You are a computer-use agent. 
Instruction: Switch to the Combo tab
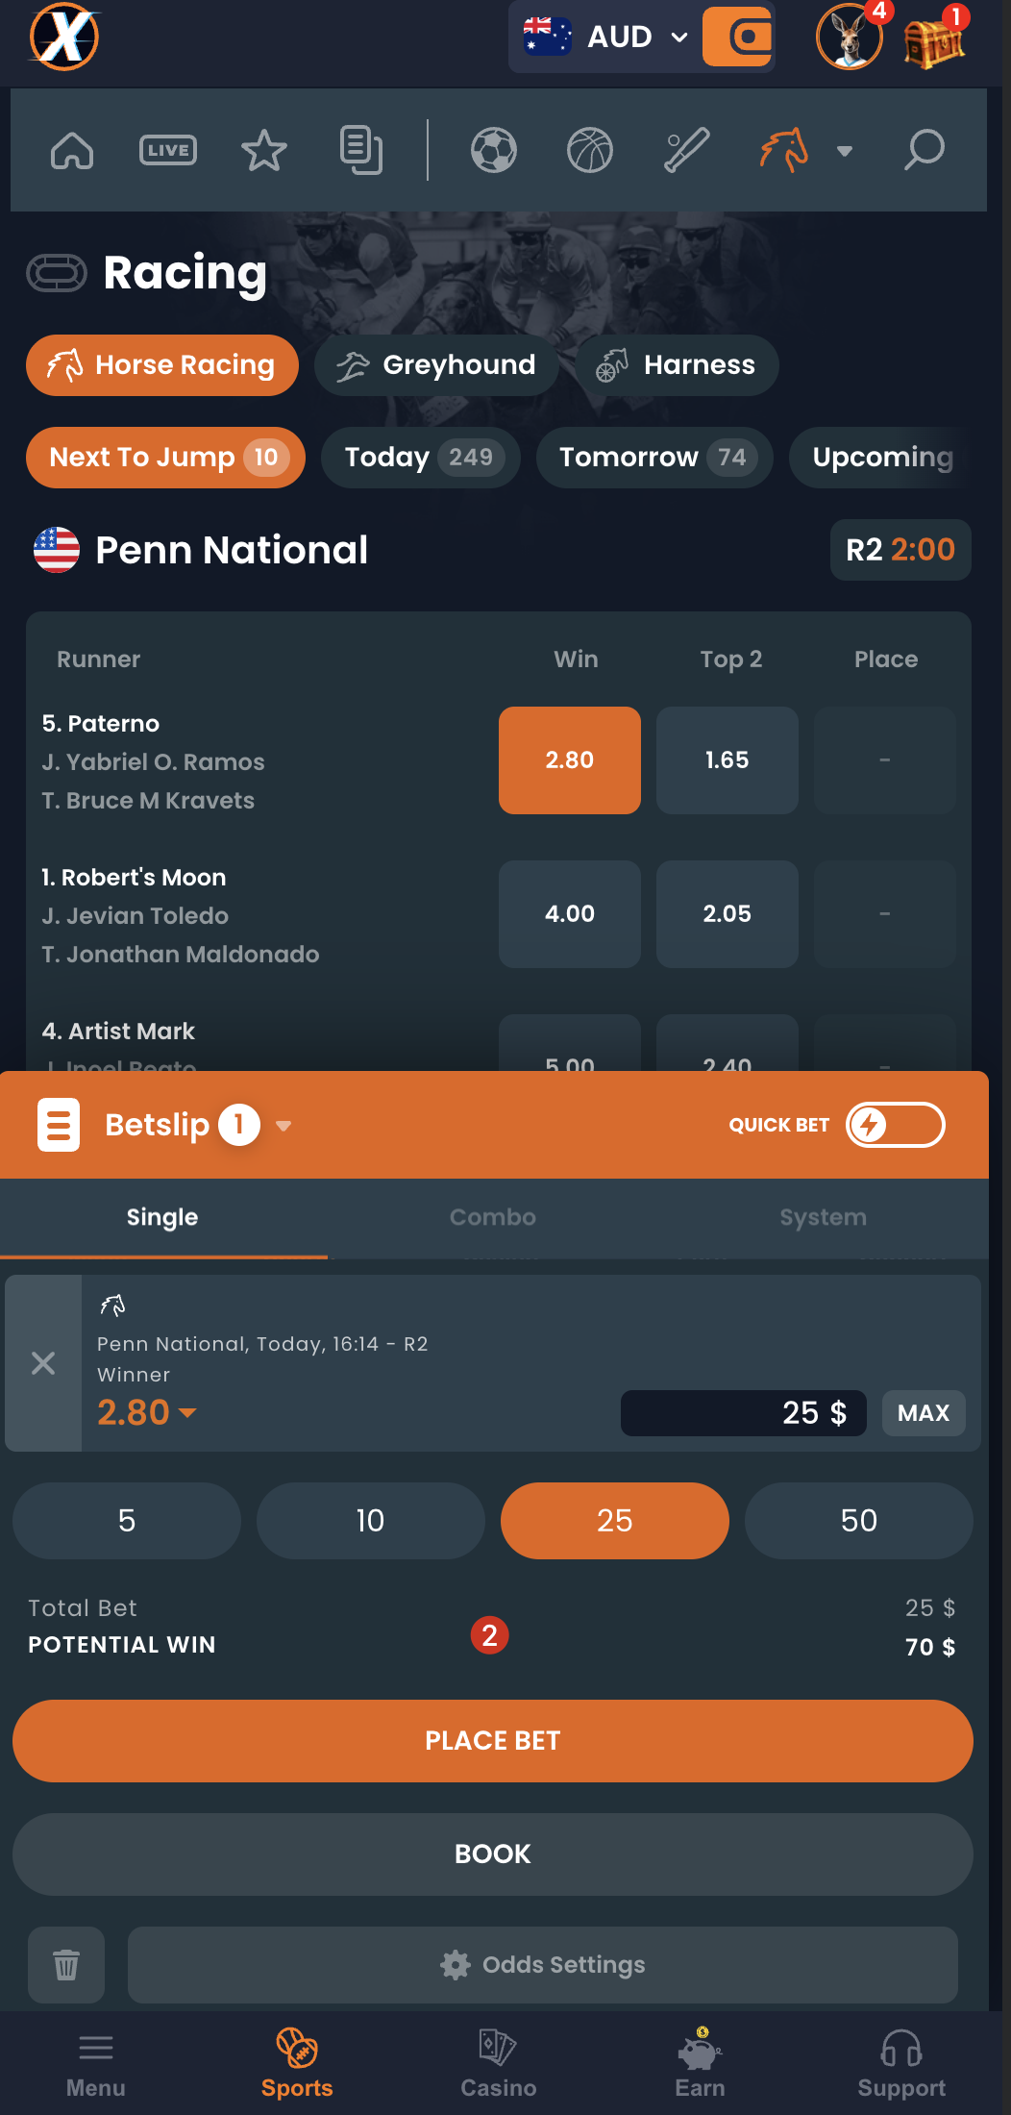pos(492,1217)
